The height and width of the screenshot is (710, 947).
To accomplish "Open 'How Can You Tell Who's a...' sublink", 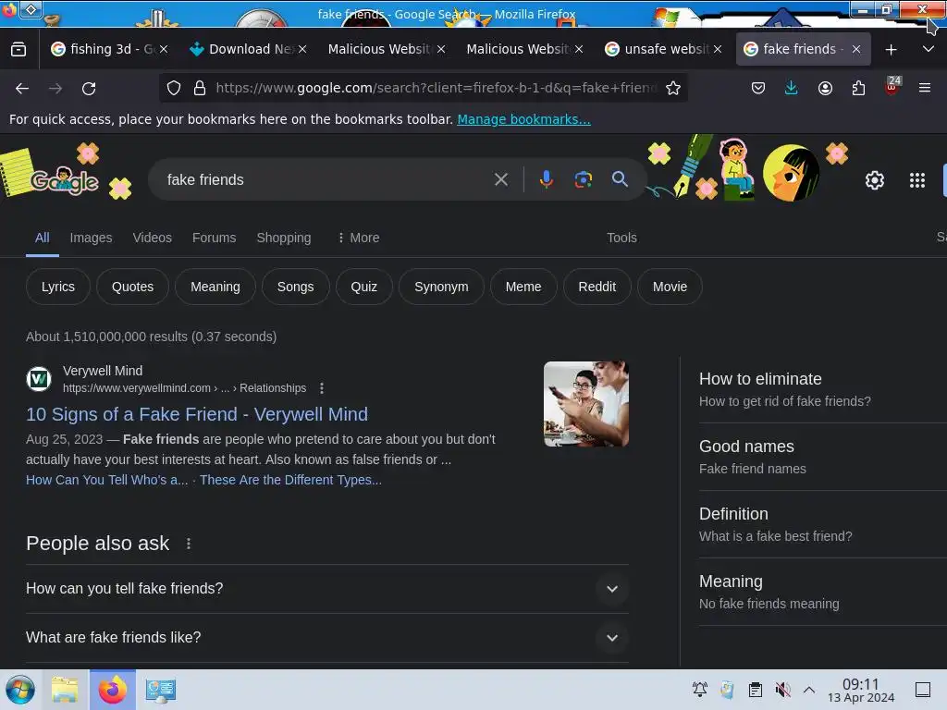I will 107,480.
